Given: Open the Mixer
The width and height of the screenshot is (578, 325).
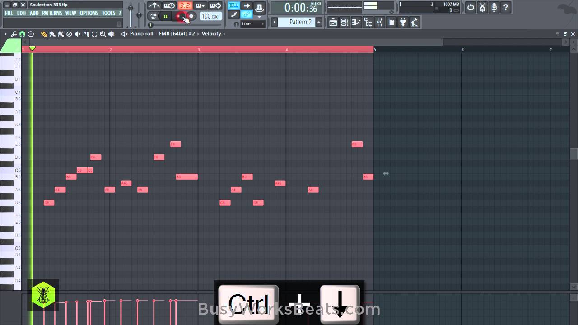Looking at the screenshot, I should point(380,22).
